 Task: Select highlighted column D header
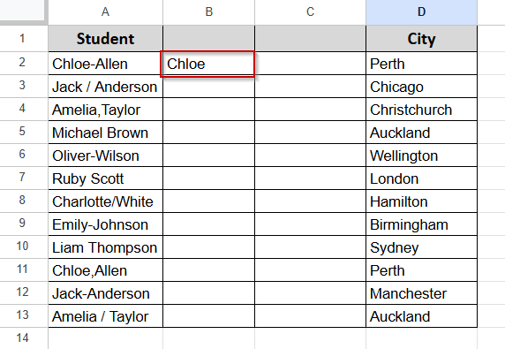(422, 12)
